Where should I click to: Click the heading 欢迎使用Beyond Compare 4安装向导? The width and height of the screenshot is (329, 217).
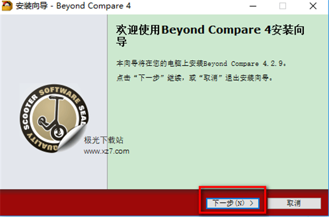[x=210, y=36]
